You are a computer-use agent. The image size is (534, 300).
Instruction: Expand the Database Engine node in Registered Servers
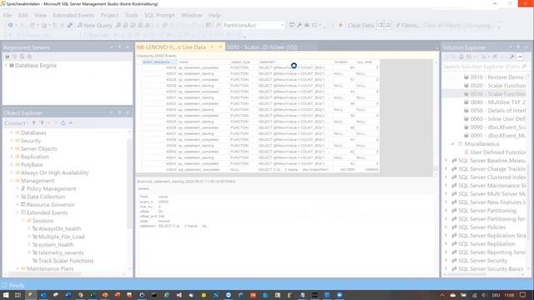pos(6,65)
